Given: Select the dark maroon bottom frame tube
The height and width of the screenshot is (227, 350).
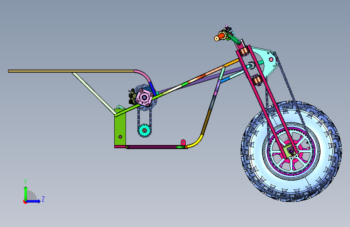Looking at the screenshot, I should point(152,147).
